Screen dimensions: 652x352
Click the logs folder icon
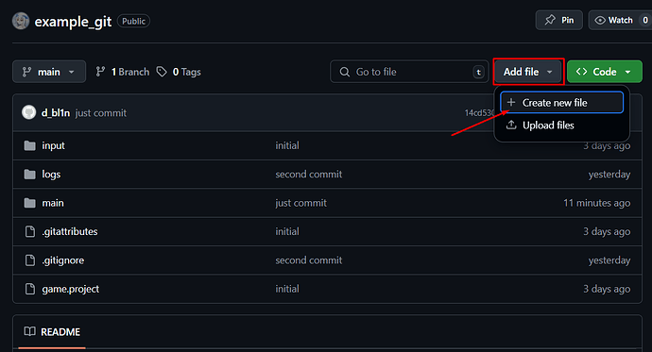click(x=29, y=175)
